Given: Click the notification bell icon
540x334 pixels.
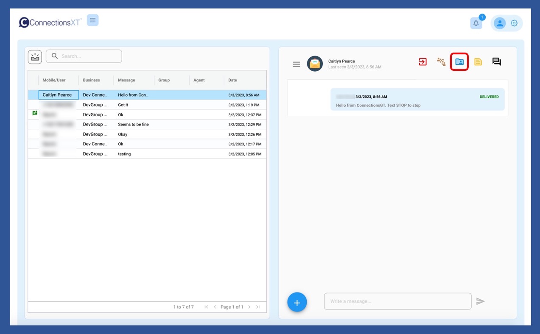Looking at the screenshot, I should [x=476, y=23].
